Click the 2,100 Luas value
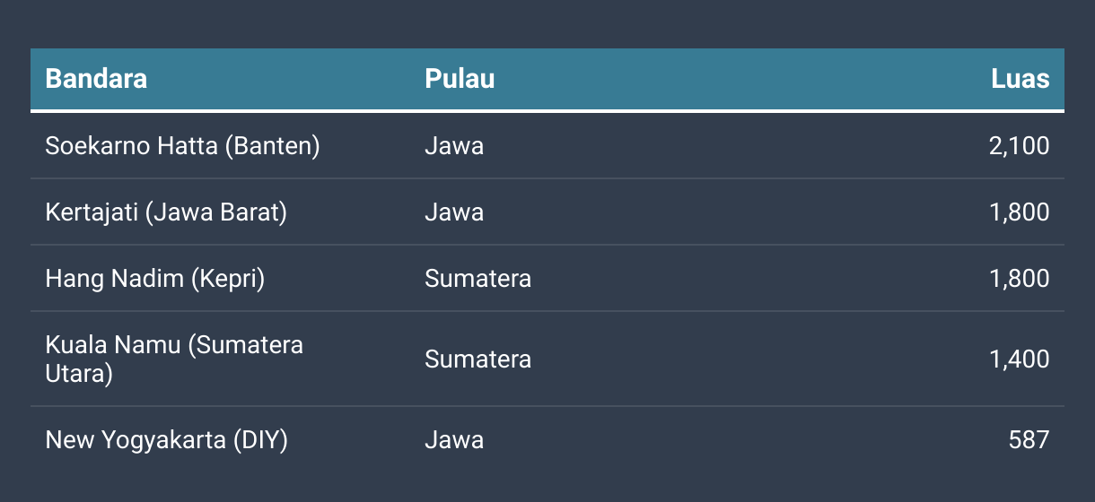The height and width of the screenshot is (502, 1095). pos(1019,145)
